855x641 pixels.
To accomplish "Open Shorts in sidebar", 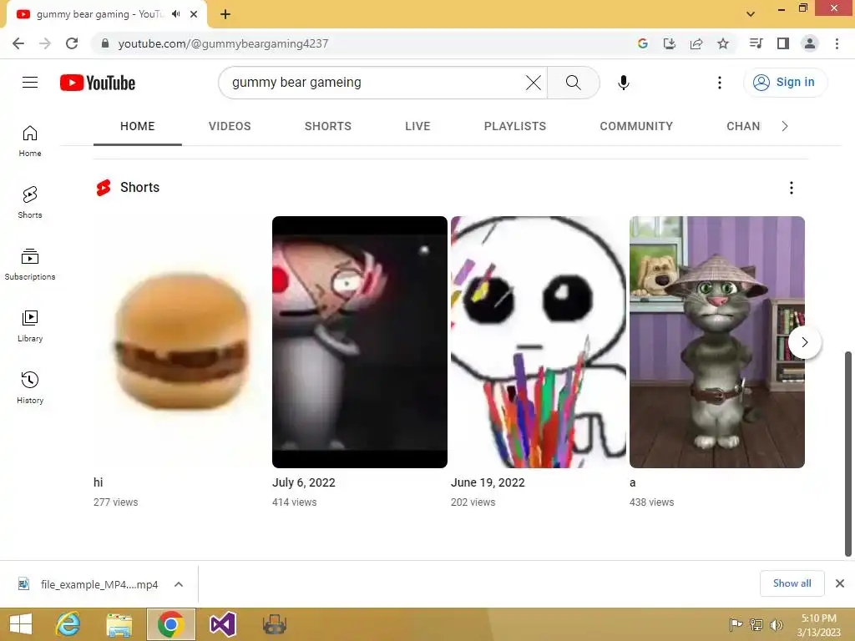I will tap(30, 202).
